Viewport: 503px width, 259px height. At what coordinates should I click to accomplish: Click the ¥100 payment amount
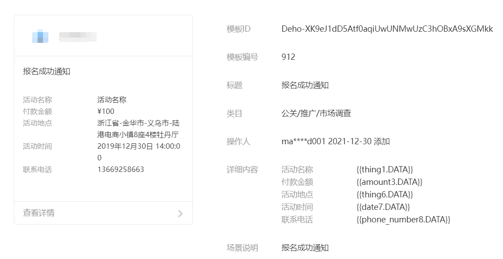point(106,111)
